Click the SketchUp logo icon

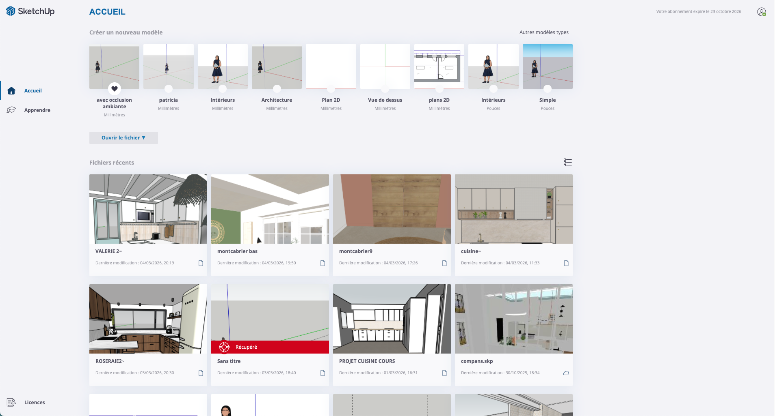tap(10, 11)
